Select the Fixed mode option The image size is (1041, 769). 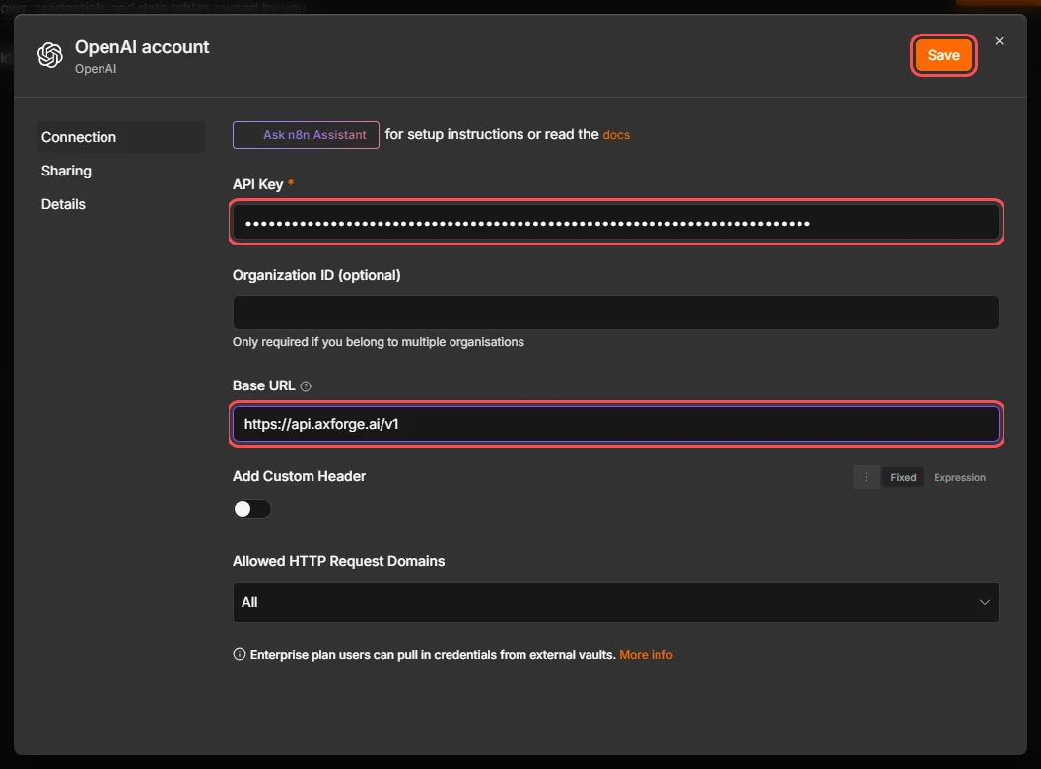coord(903,477)
